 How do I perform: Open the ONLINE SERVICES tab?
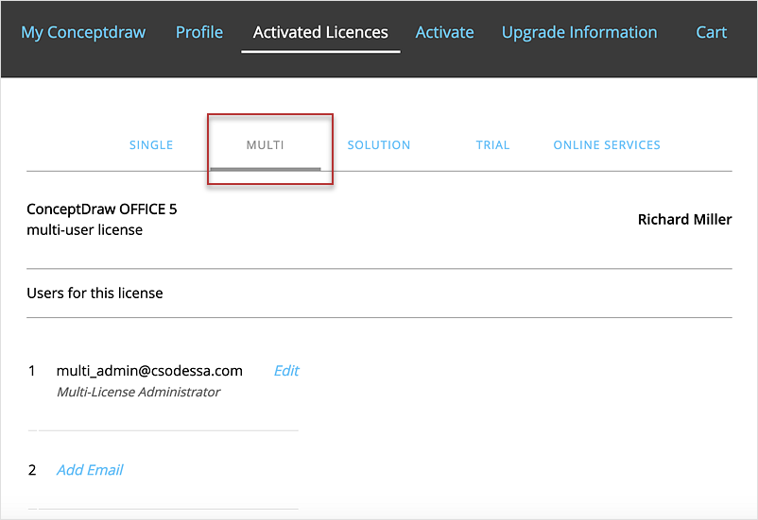click(x=607, y=144)
